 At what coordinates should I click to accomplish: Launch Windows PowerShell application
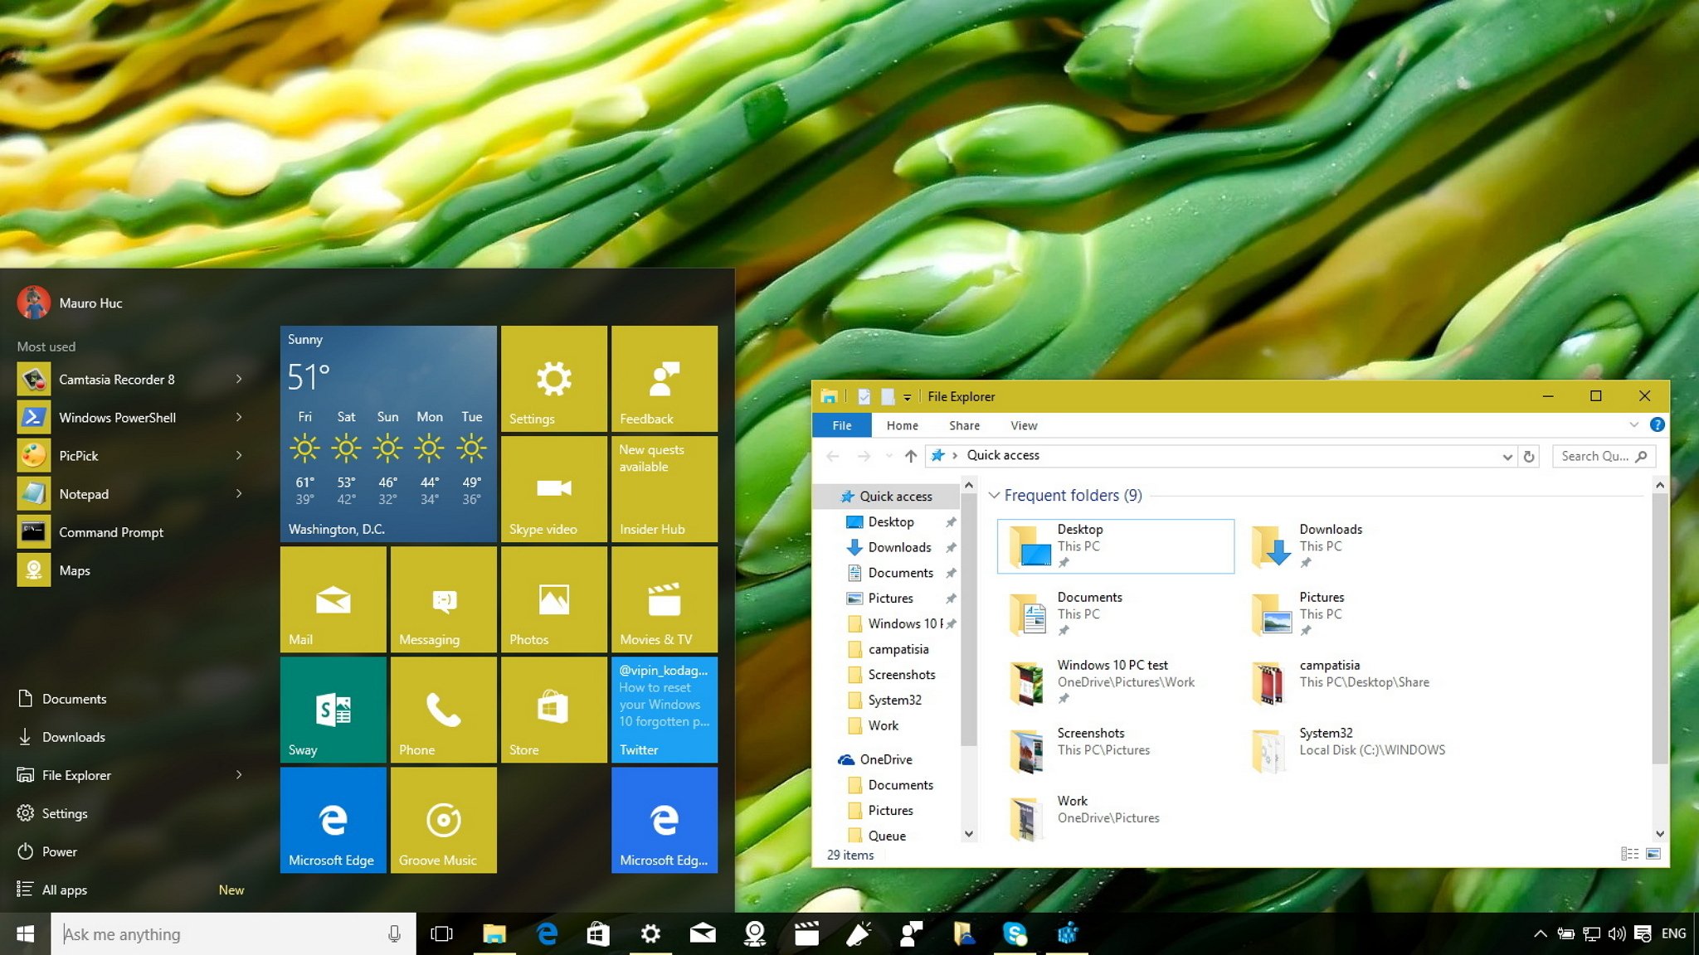117,418
